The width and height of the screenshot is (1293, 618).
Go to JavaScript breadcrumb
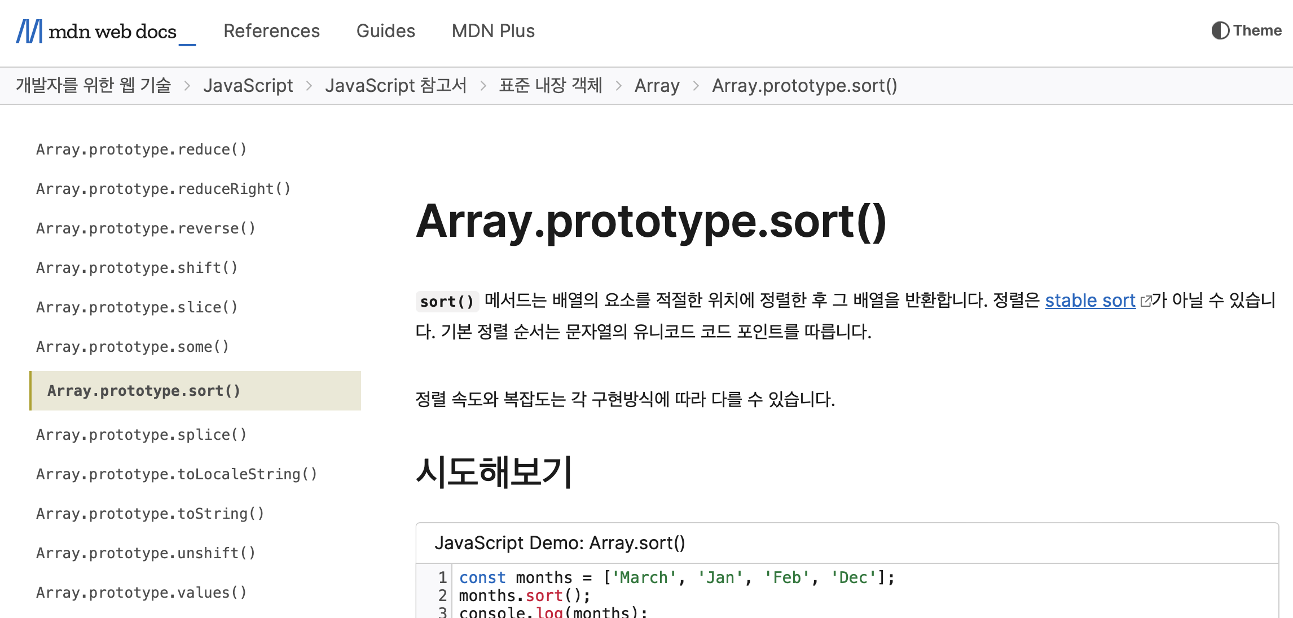[x=248, y=86]
